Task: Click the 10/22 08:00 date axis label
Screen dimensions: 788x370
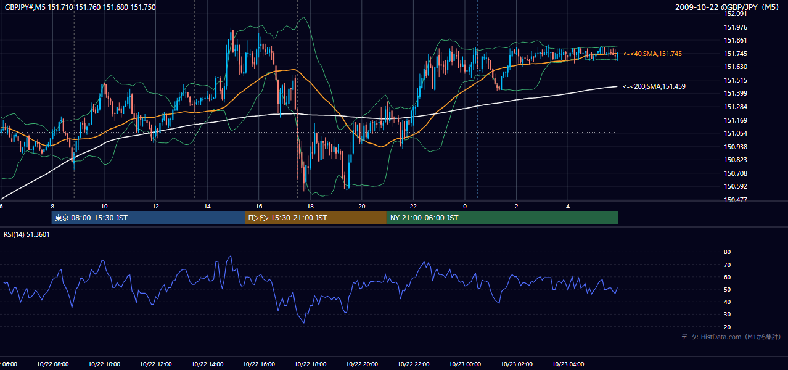Action: (52, 364)
